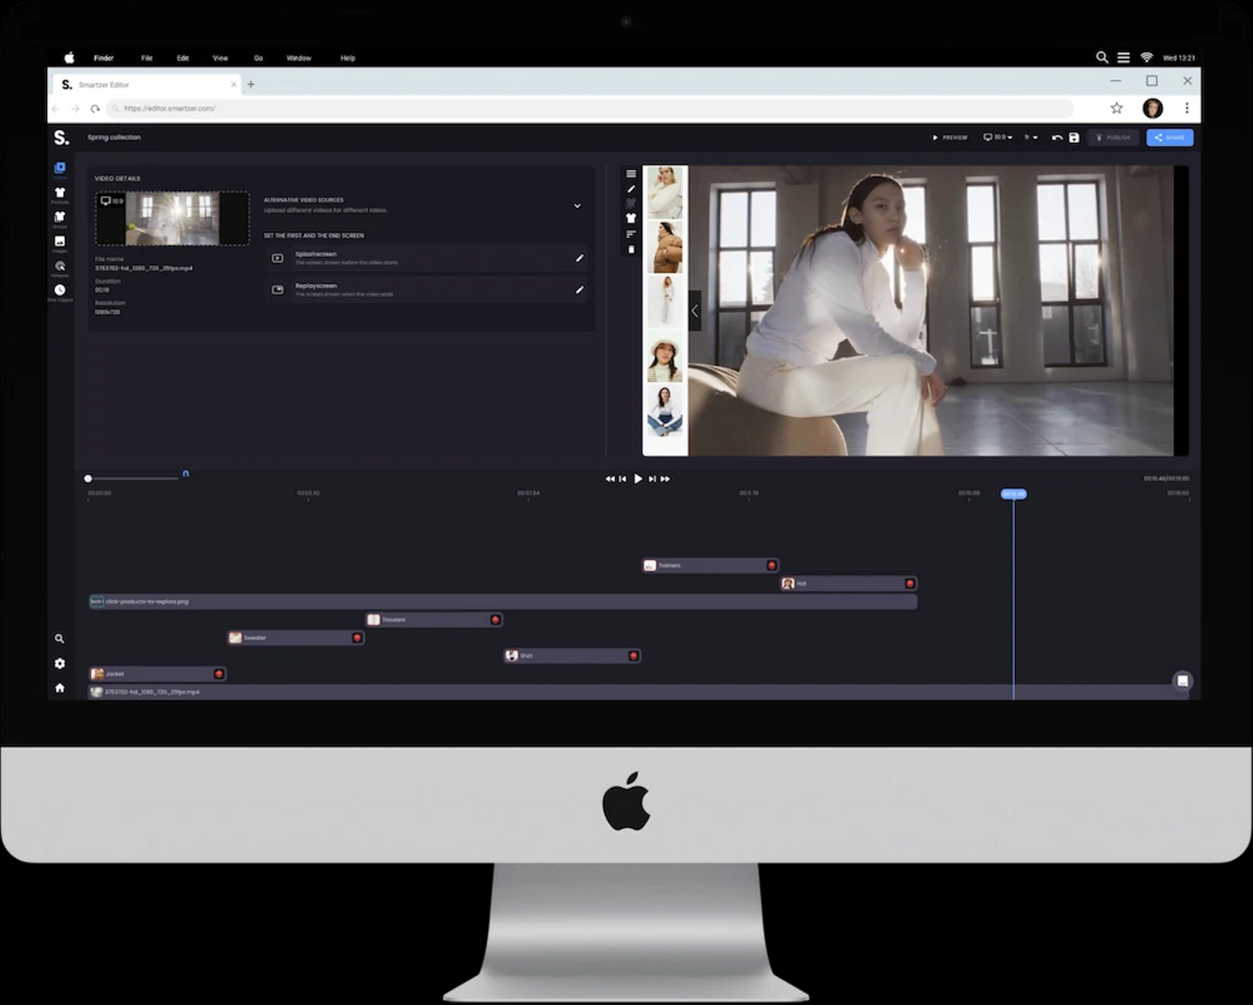Click the timeline zoom slider handle
Viewport: 1253px width, 1005px height.
(x=88, y=479)
